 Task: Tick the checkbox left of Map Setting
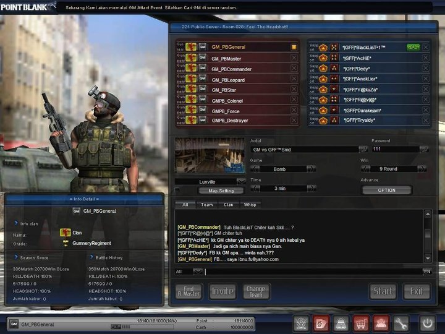tap(177, 190)
